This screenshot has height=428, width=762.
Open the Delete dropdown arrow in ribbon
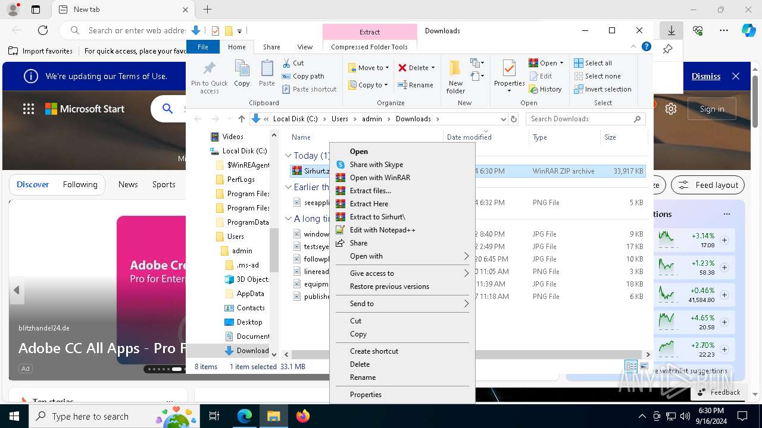[x=433, y=68]
